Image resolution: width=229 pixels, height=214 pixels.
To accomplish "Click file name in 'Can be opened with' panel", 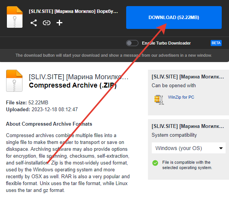I will coord(188,77).
